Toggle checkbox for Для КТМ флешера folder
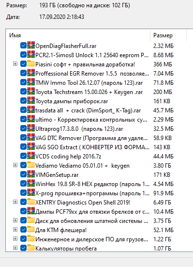The image size is (193, 267). [23, 230]
